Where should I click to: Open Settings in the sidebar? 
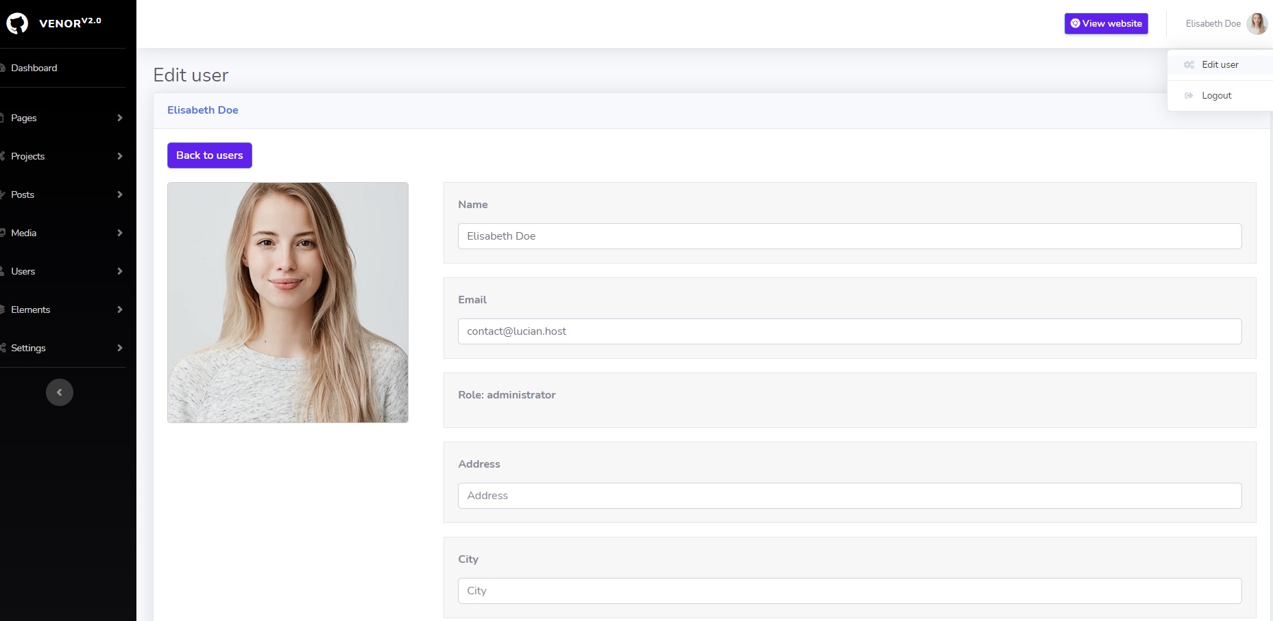click(x=29, y=348)
